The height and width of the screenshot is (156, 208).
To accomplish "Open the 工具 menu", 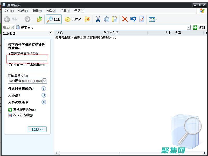I will 65,11.
